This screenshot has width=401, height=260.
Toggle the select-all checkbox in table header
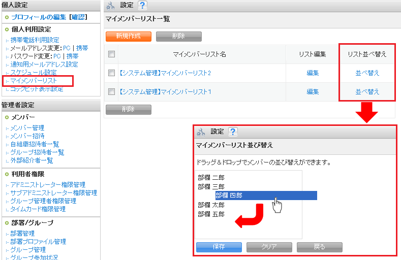pos(112,54)
